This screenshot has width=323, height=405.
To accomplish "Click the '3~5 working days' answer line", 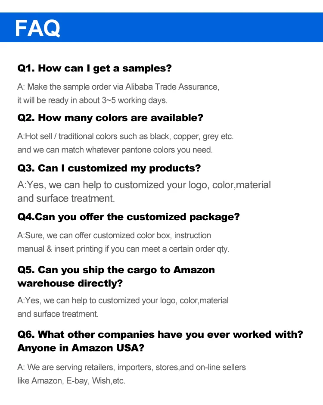I will point(92,100).
